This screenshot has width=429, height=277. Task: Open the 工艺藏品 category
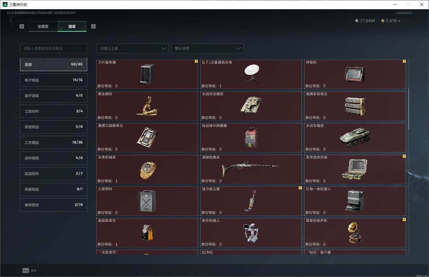pos(54,143)
